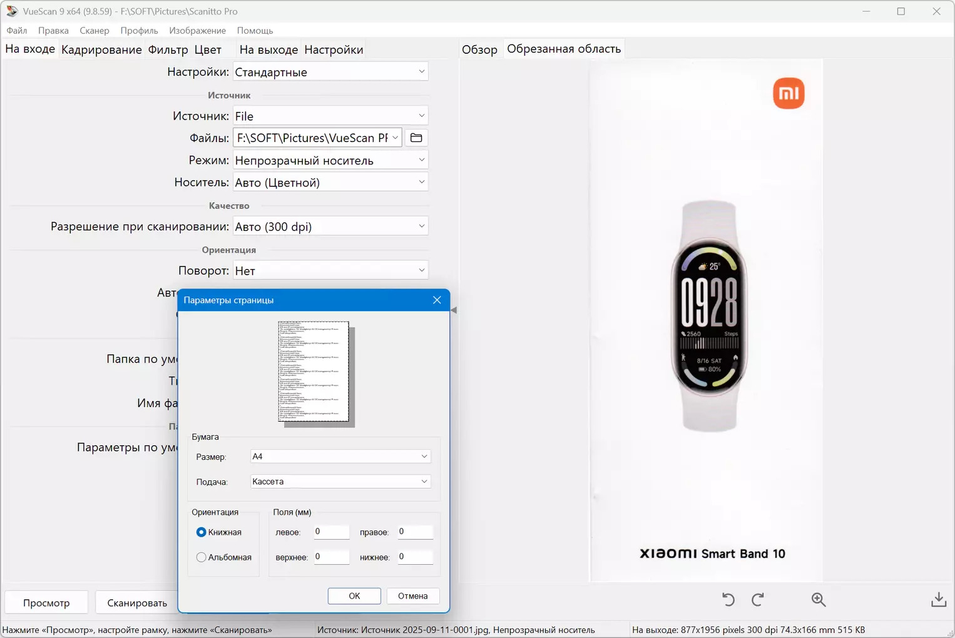955x638 pixels.
Task: Save the scan with the download icon
Action: click(x=939, y=600)
